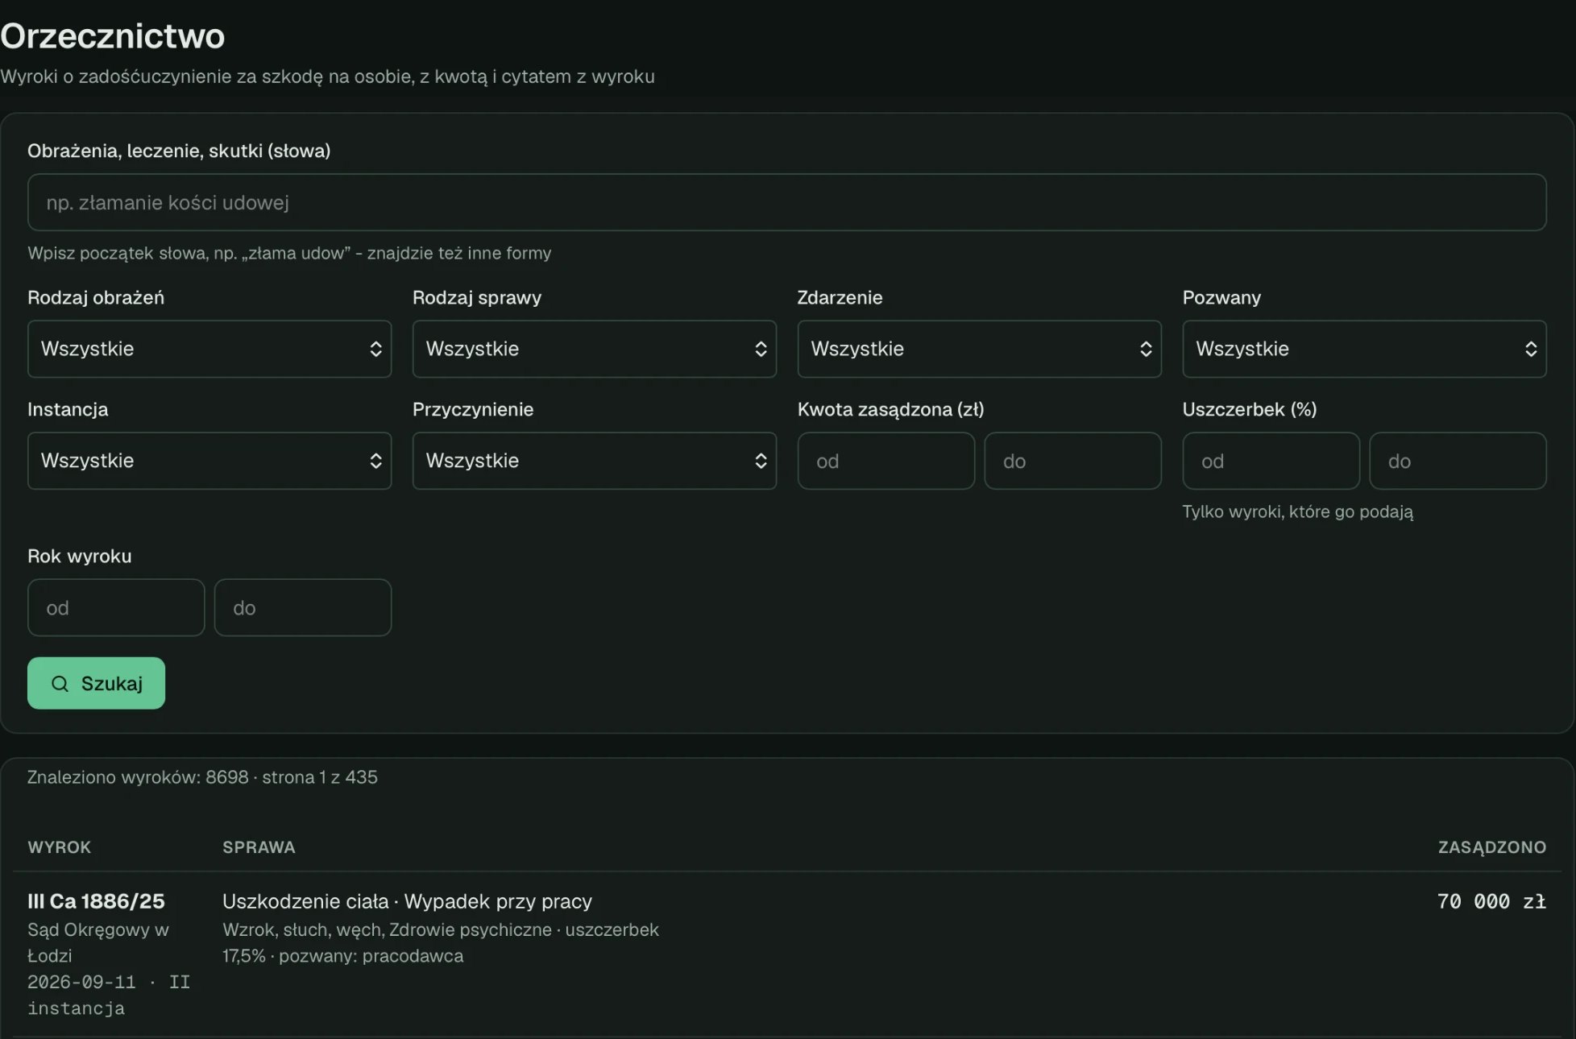Click Kwota zasądzona 'od' field
Screen dimensions: 1576x1039
(886, 461)
